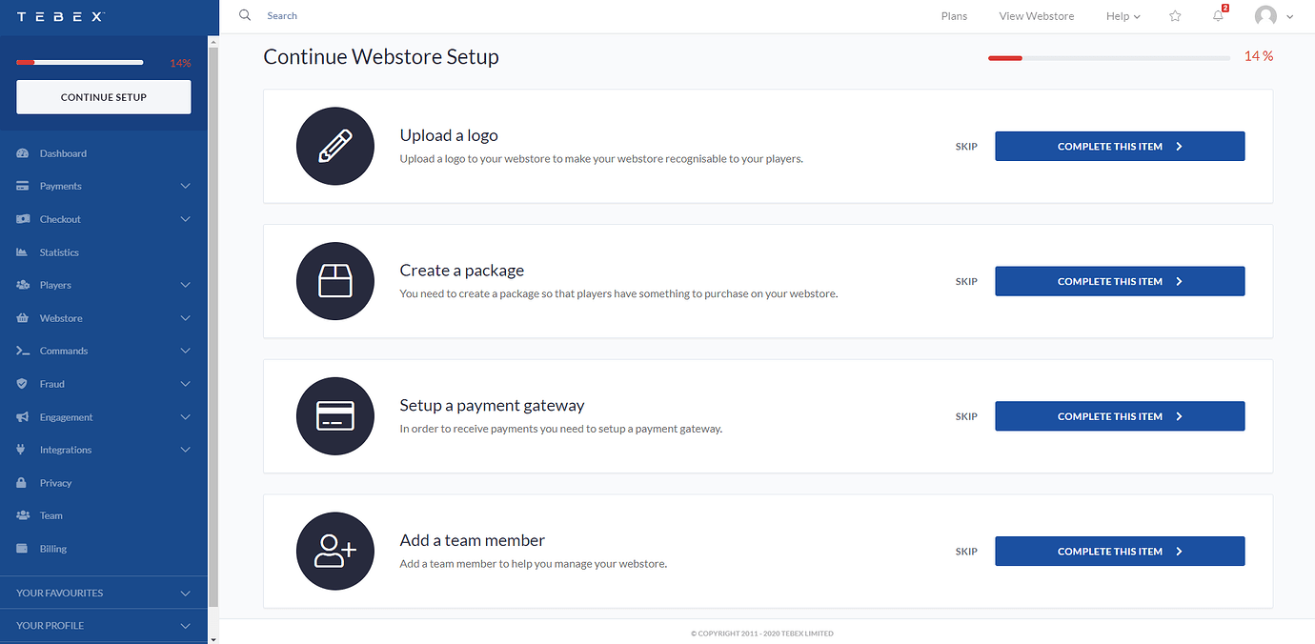This screenshot has height=644, width=1315.
Task: Click into the Search input field
Action: coord(381,16)
